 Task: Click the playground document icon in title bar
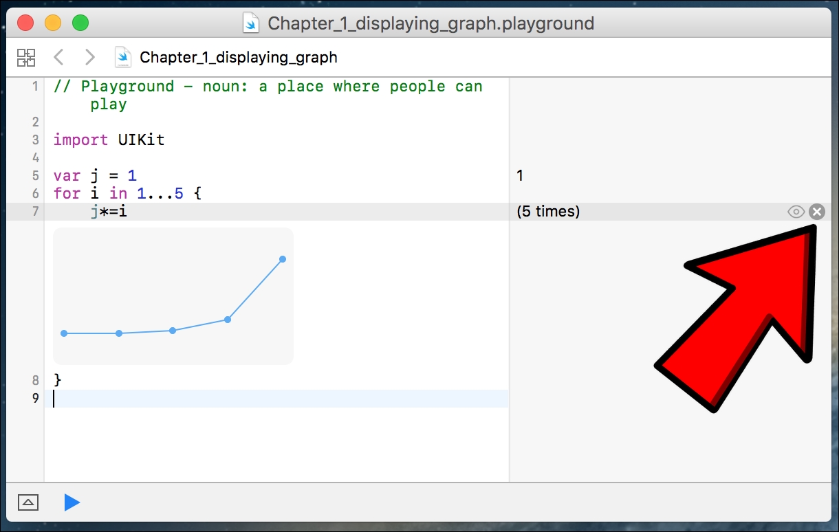tap(252, 23)
